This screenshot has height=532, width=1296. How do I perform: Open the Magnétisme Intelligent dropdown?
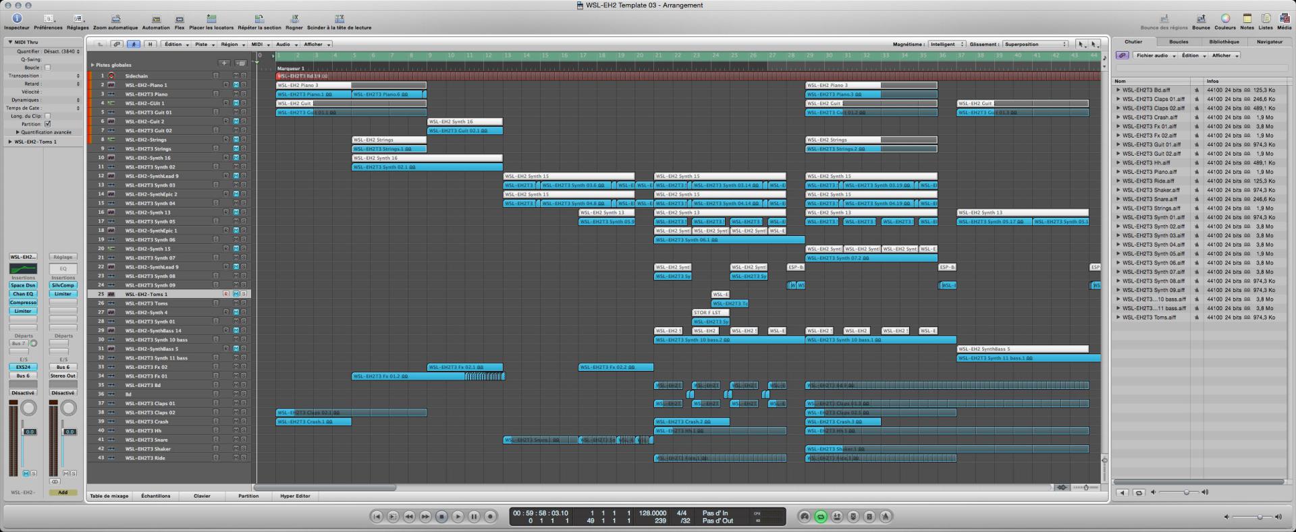(x=947, y=45)
